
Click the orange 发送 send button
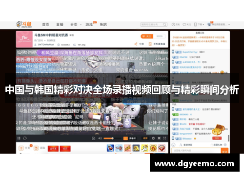(x=224, y=151)
